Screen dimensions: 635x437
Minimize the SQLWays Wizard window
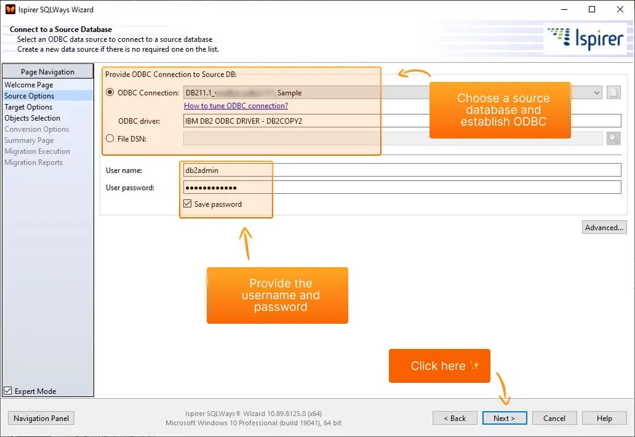(x=564, y=9)
